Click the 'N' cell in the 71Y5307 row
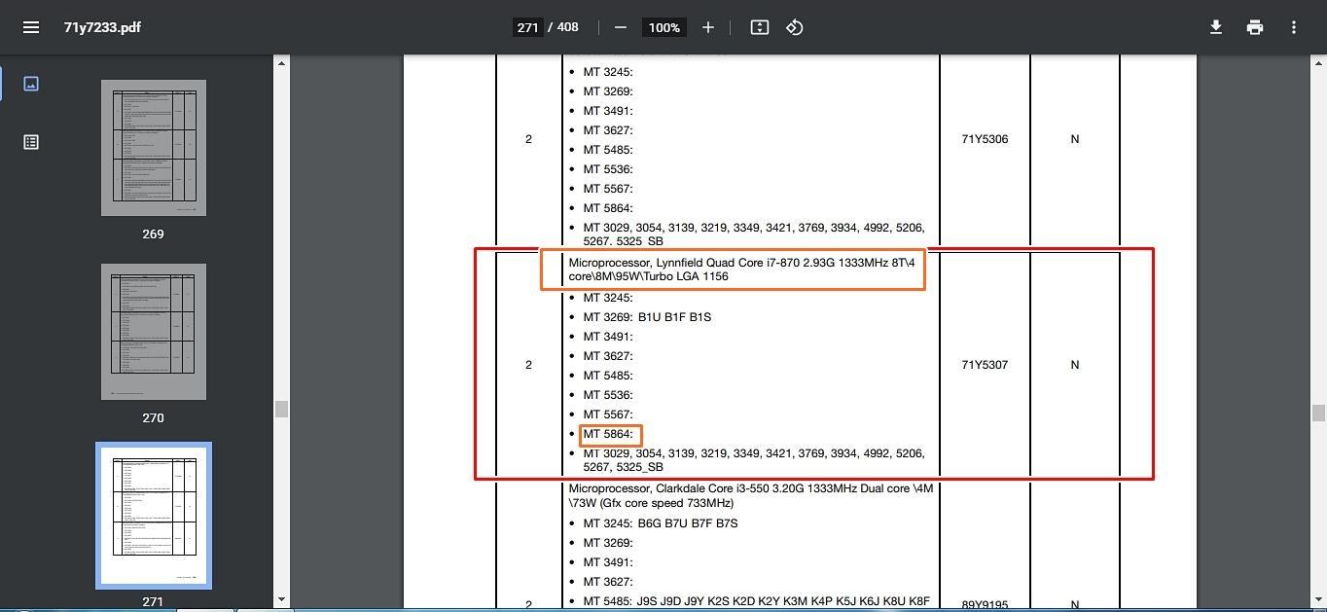The width and height of the screenshot is (1327, 612). pos(1075,365)
